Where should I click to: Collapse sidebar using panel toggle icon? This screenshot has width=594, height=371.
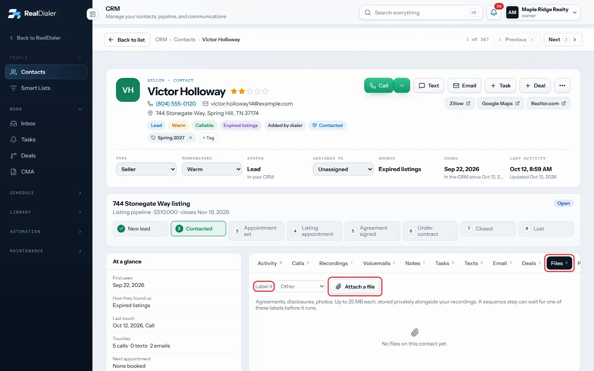point(92,14)
